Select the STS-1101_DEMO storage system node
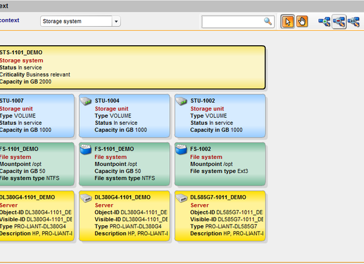The image size is (364, 264). tap(132, 68)
